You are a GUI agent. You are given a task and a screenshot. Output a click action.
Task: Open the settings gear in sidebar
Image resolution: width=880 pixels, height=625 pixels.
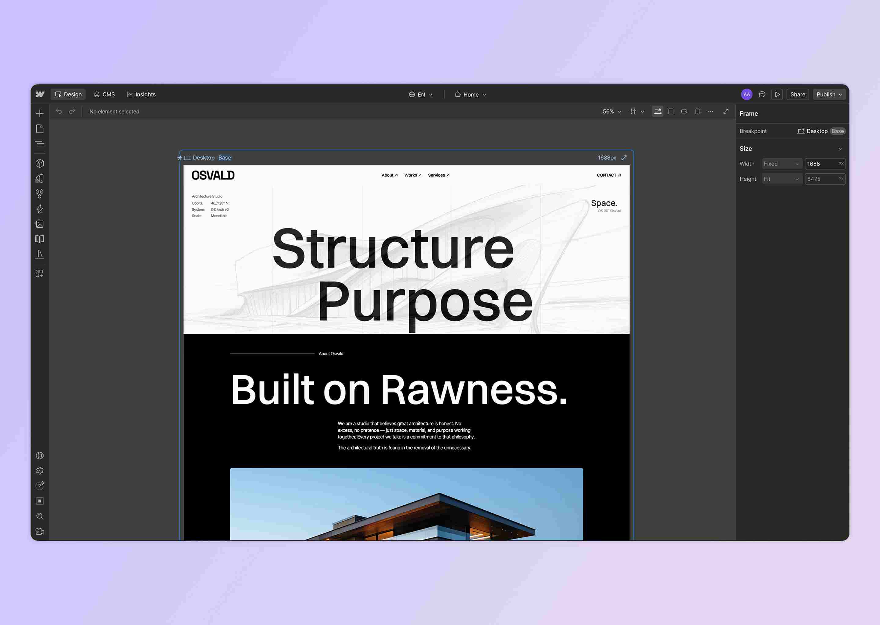tap(40, 471)
